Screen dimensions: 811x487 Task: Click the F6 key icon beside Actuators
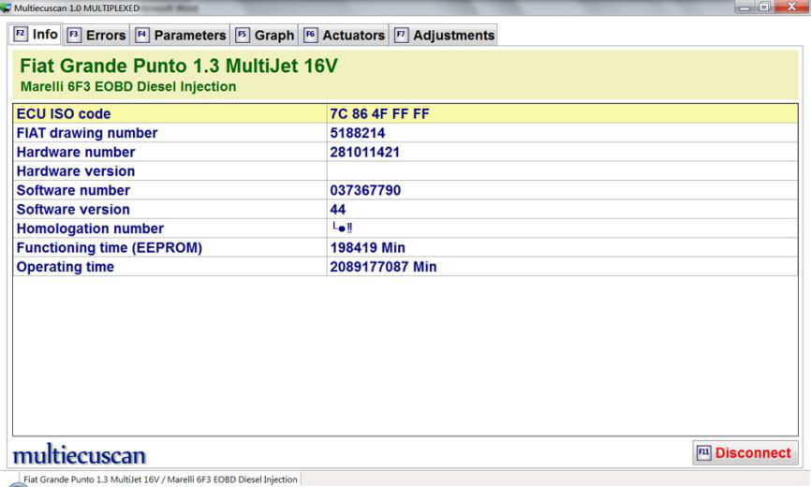[x=311, y=36]
